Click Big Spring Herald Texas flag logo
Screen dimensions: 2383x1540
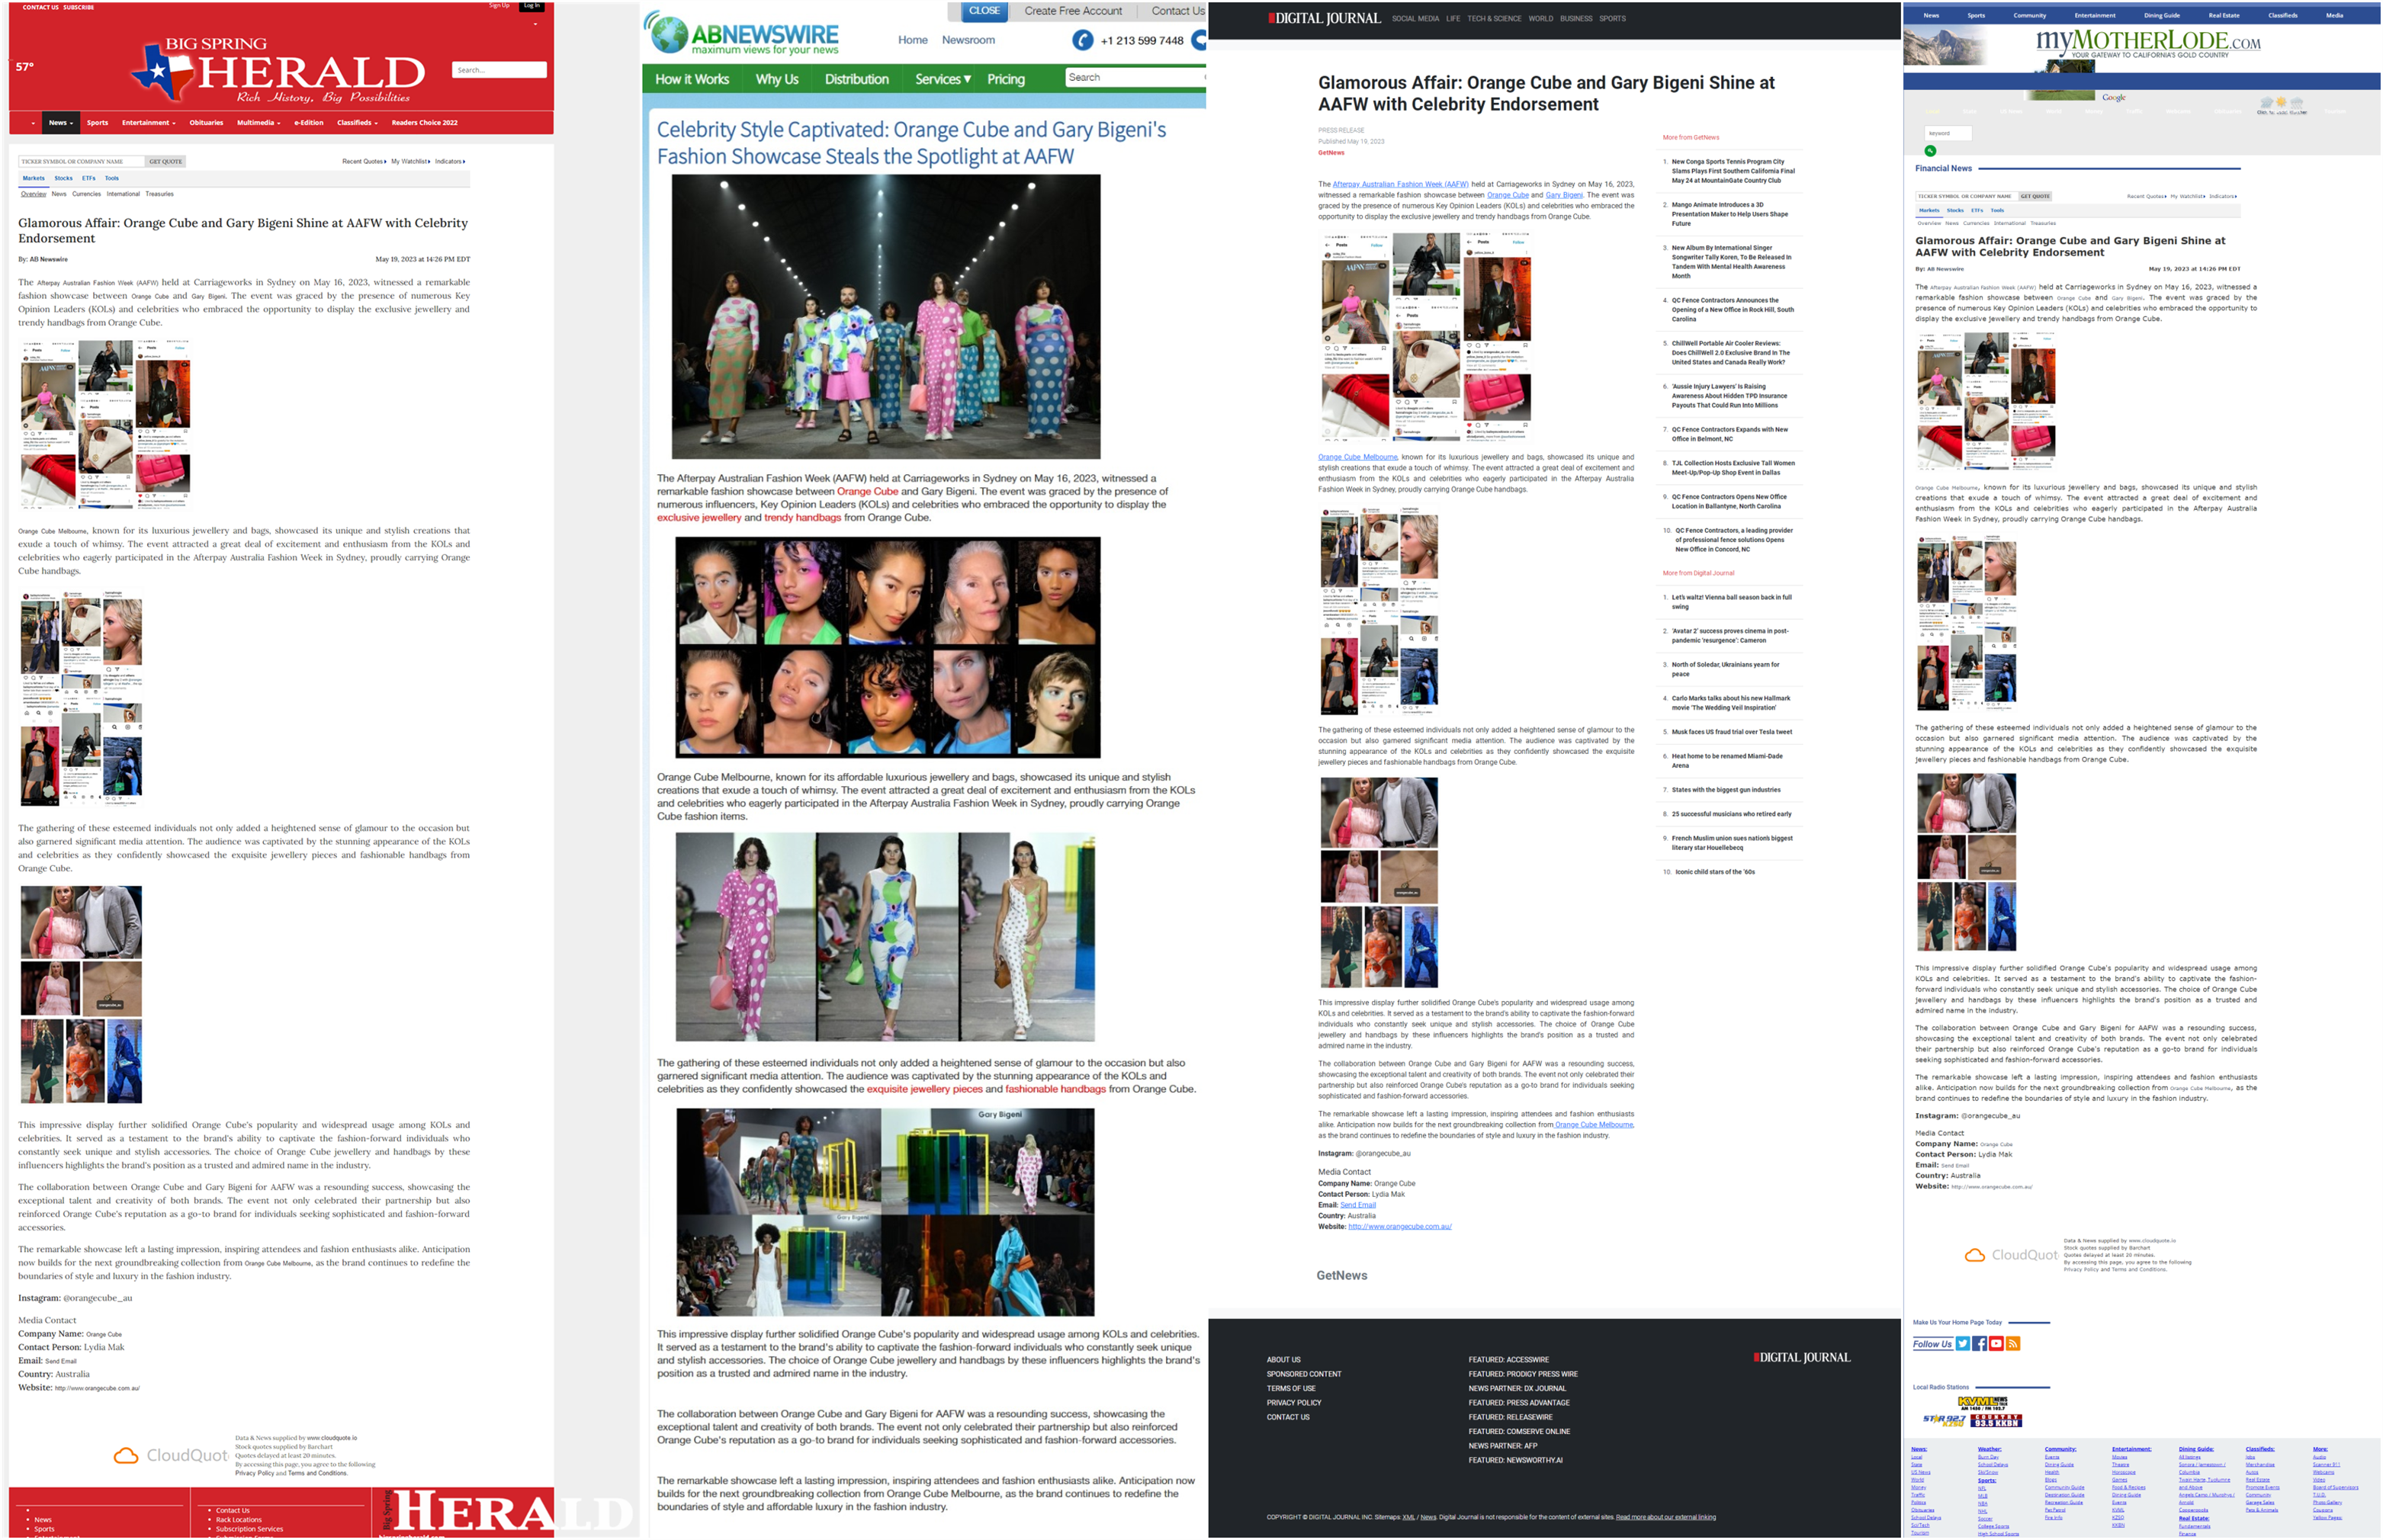point(162,72)
